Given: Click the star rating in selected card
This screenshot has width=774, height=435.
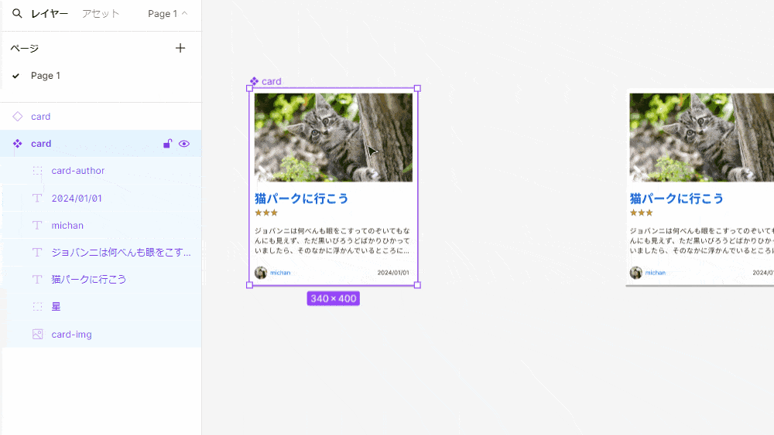Looking at the screenshot, I should point(266,212).
